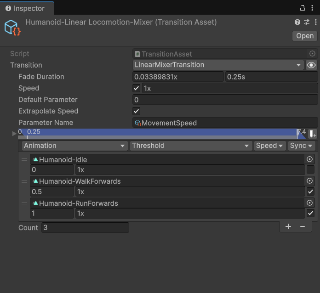
Task: Select the Inspector tab
Action: (x=27, y=8)
